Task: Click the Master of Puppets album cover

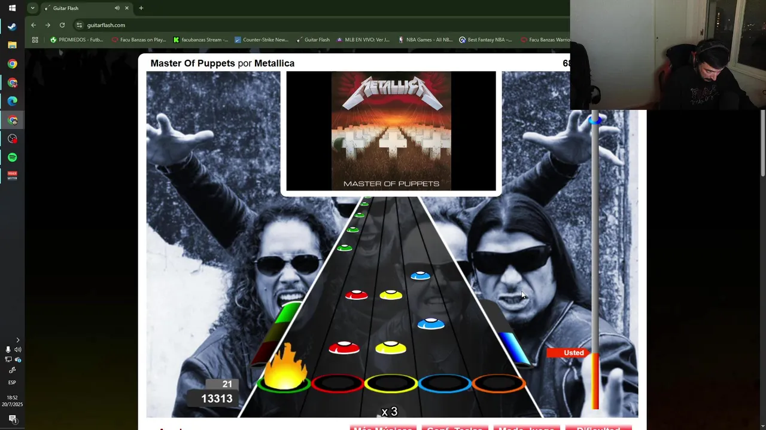Action: (391, 131)
